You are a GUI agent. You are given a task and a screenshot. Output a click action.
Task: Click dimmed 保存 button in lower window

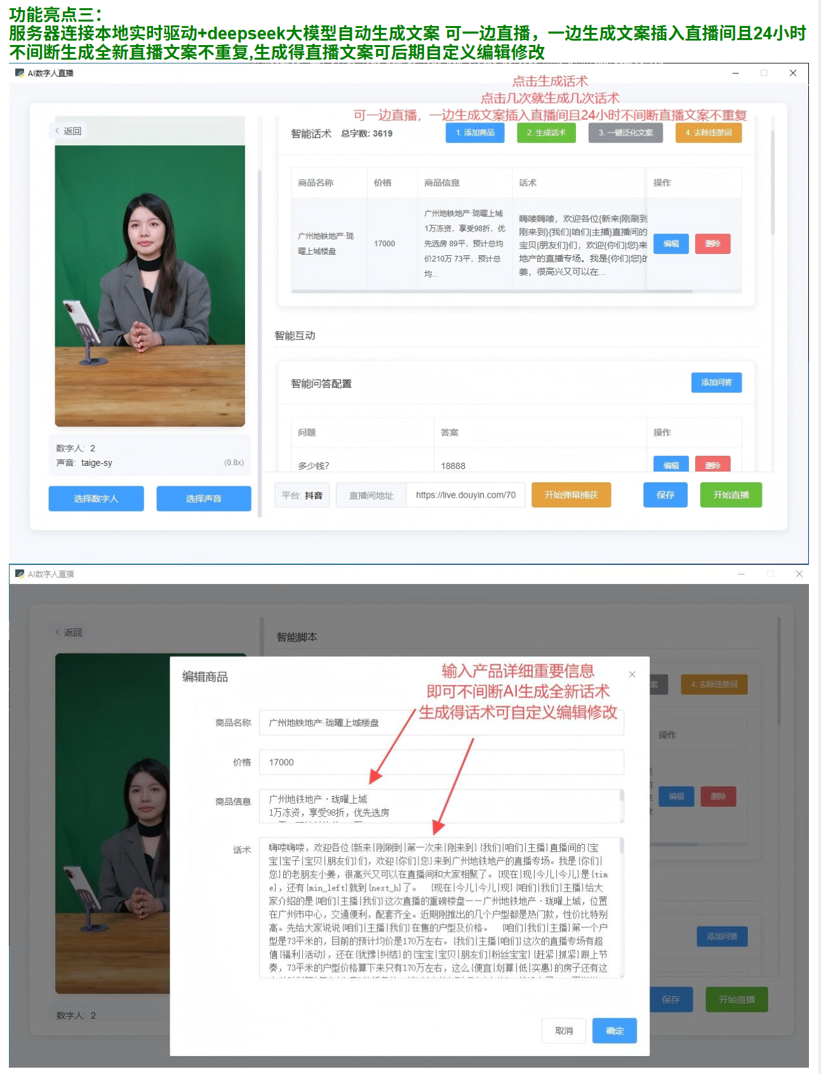(x=671, y=1000)
